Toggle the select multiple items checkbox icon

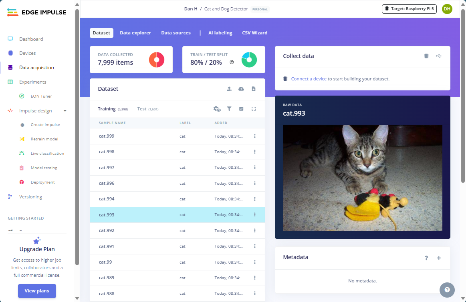(x=241, y=109)
